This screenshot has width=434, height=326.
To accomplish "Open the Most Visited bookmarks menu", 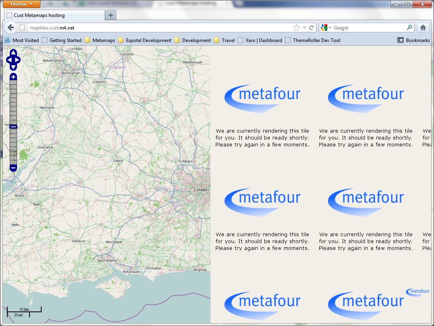I will pyautogui.click(x=21, y=40).
